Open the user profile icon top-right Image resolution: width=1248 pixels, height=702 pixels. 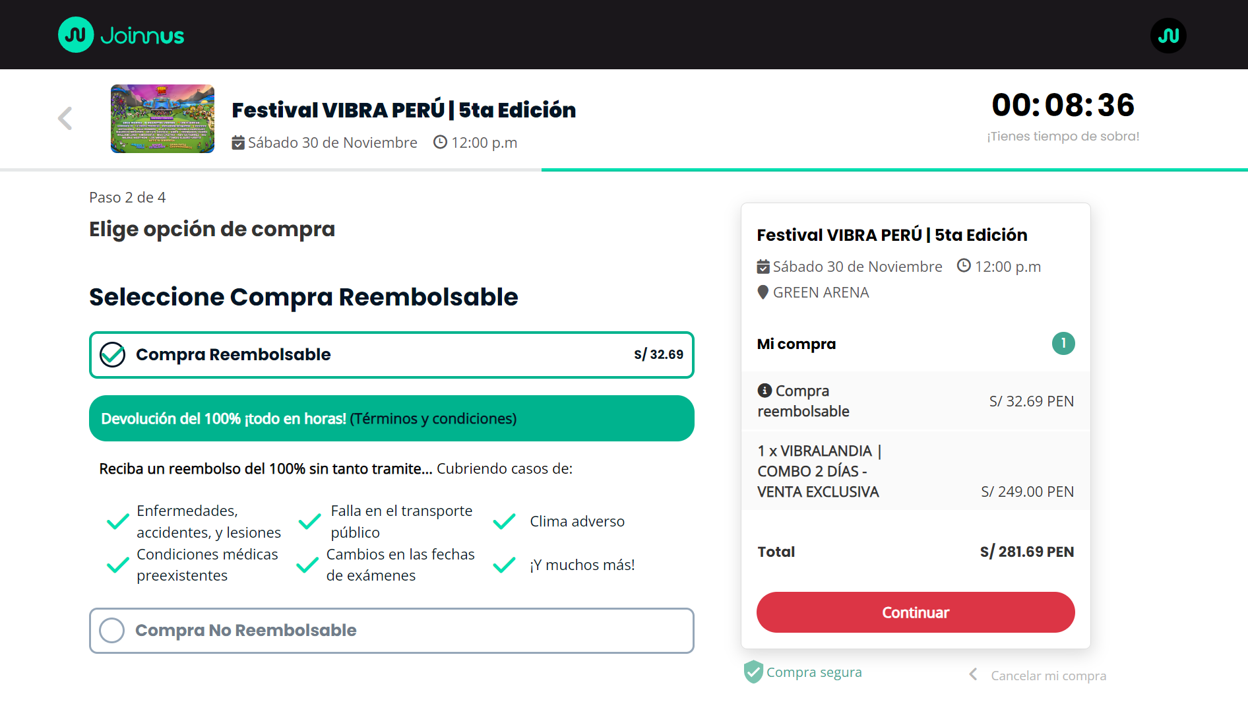[1168, 35]
